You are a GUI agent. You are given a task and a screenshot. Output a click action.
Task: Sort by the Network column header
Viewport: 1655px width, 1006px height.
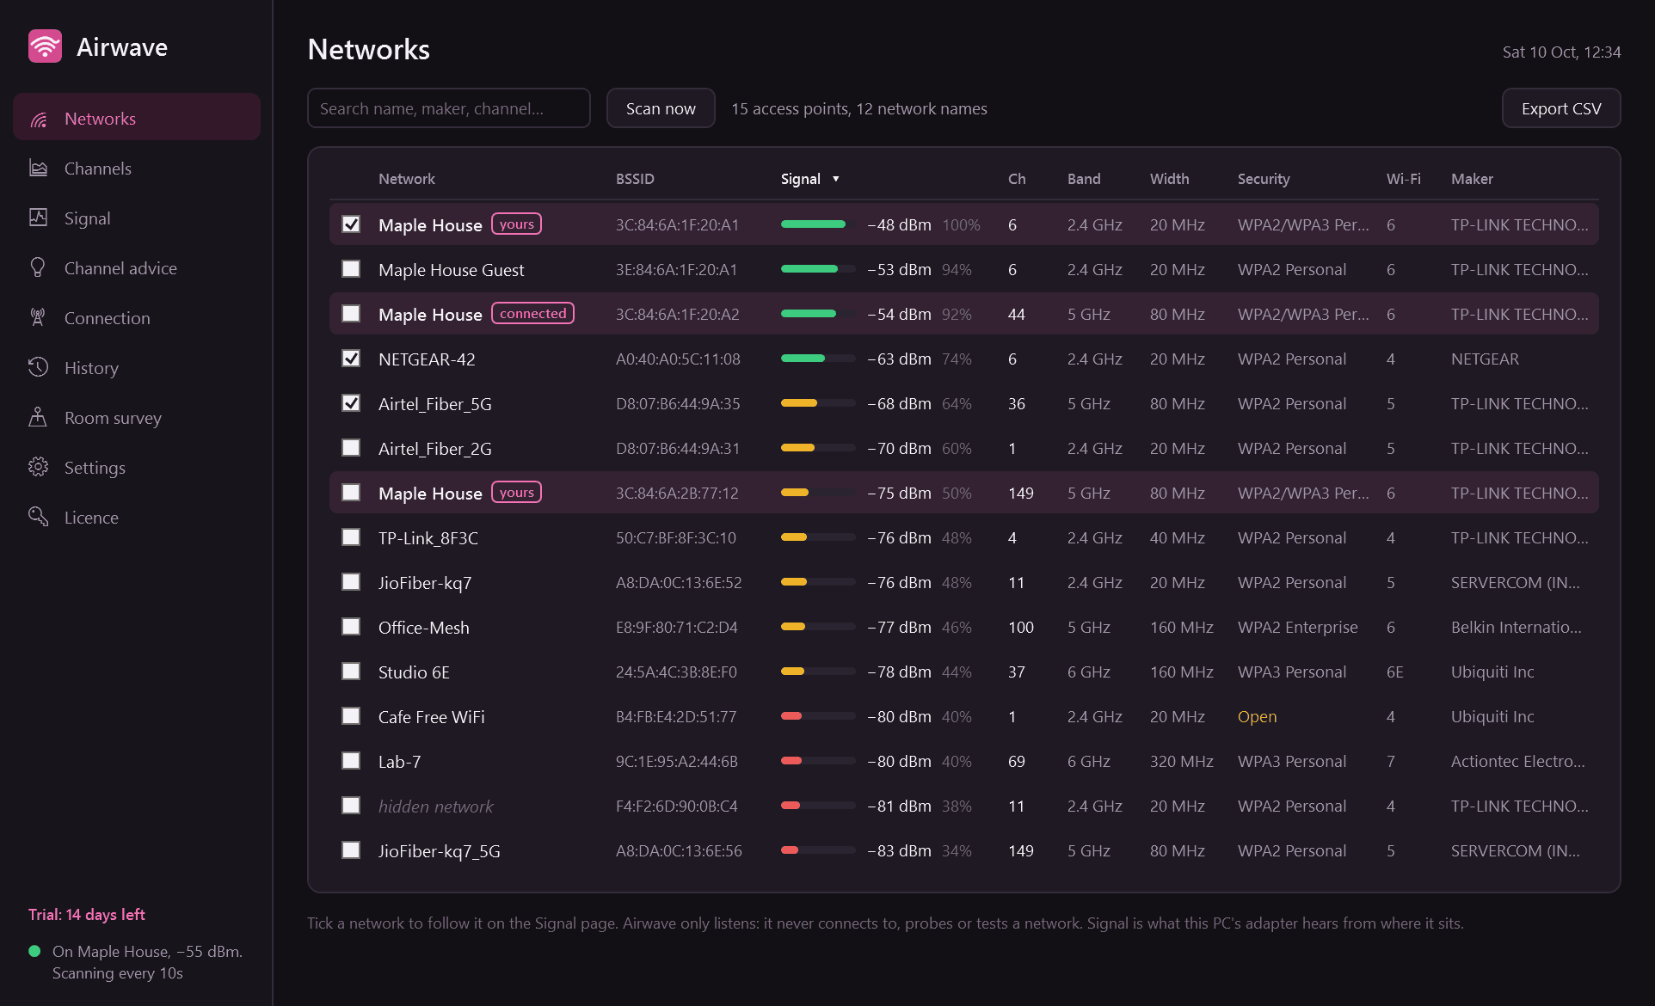(407, 179)
